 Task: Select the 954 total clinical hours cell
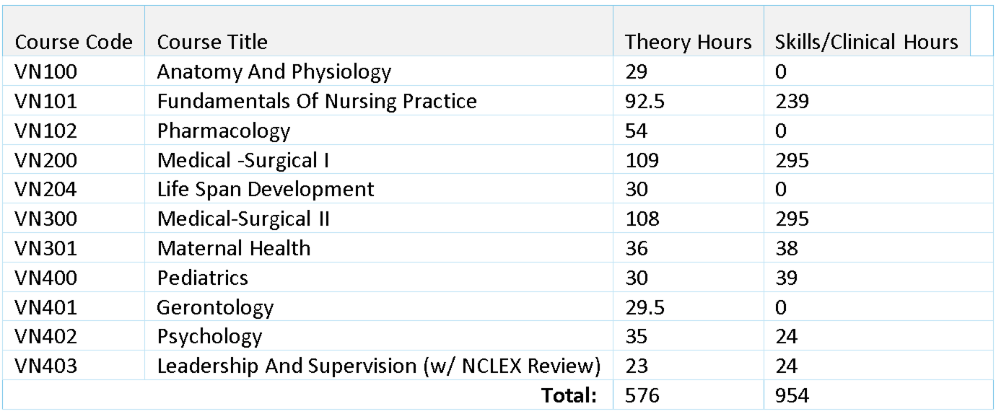click(x=792, y=395)
